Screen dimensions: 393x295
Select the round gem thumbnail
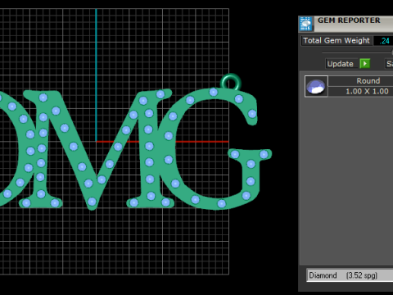pos(316,86)
